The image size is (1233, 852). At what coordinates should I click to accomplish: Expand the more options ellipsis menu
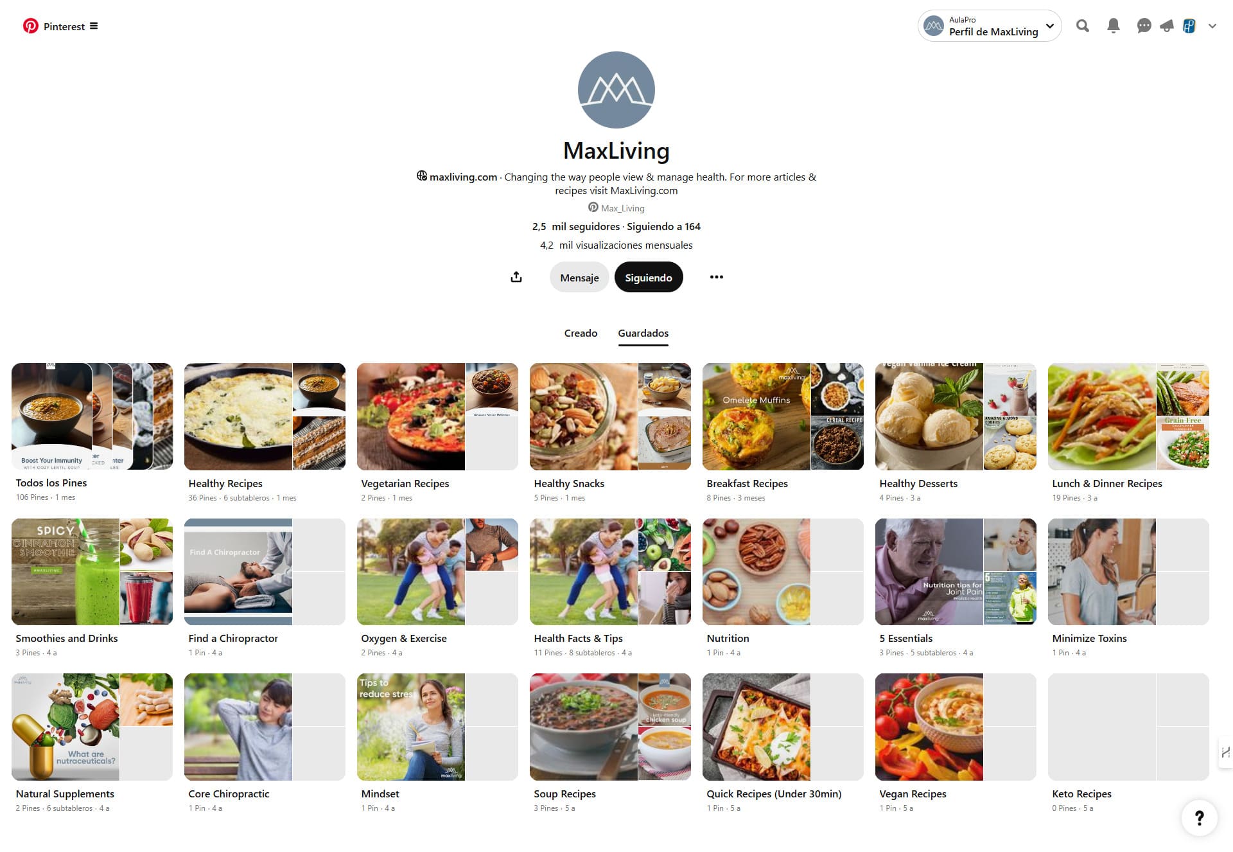pos(716,276)
